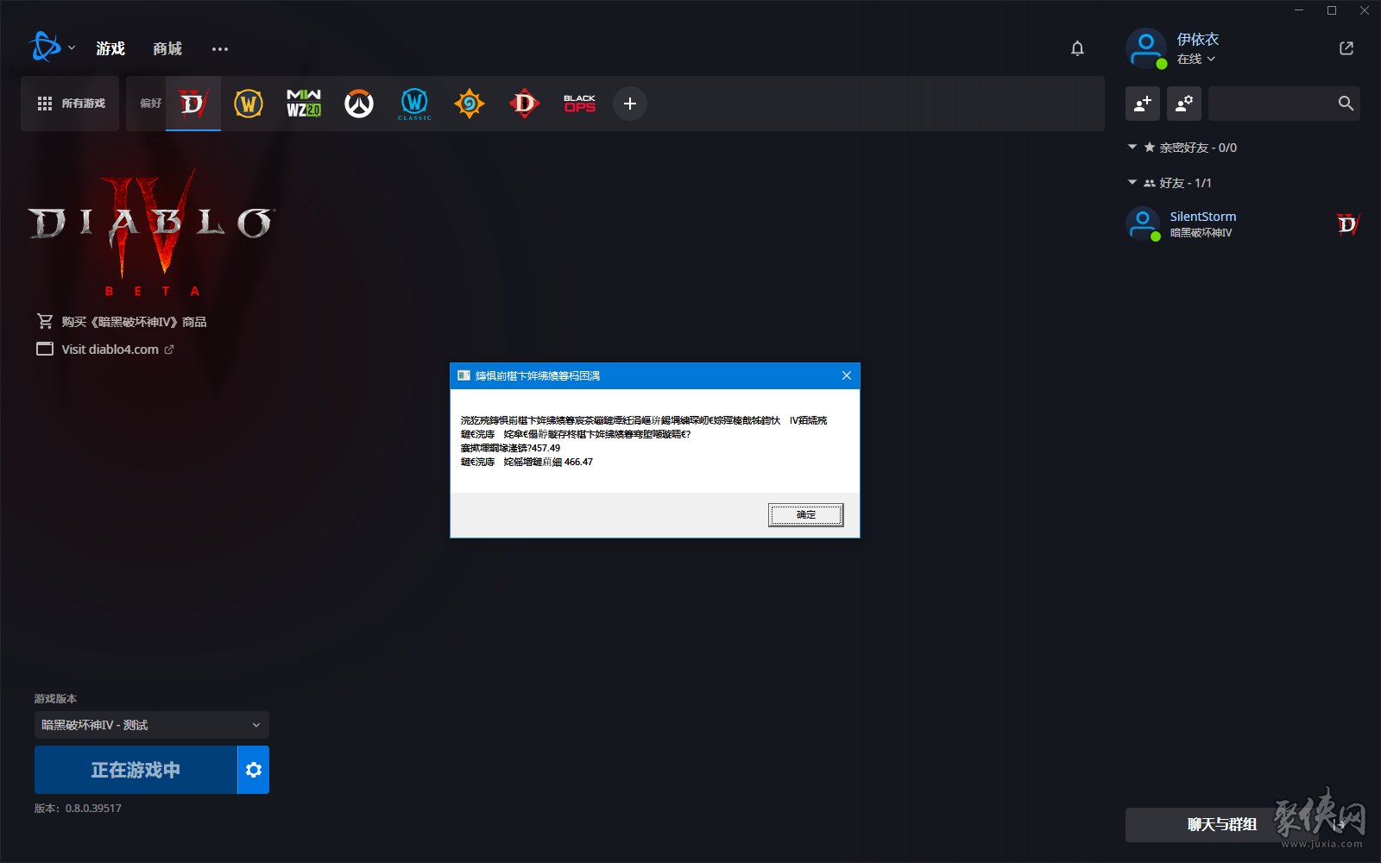Close the error dialog with X
The width and height of the screenshot is (1381, 863).
pyautogui.click(x=847, y=375)
